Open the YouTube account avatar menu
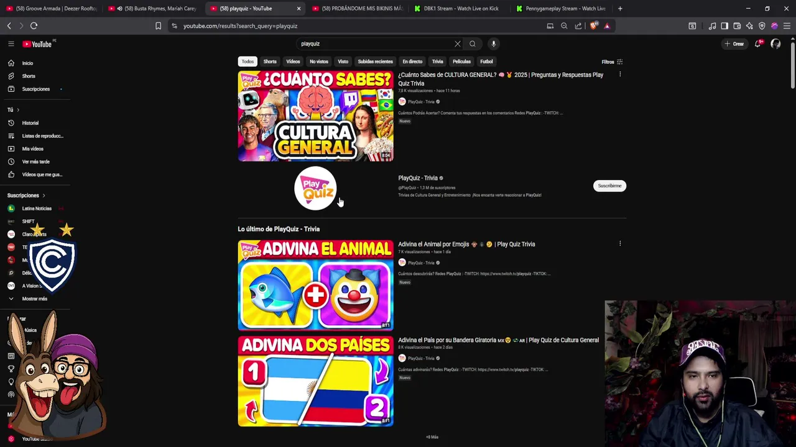 [x=775, y=44]
